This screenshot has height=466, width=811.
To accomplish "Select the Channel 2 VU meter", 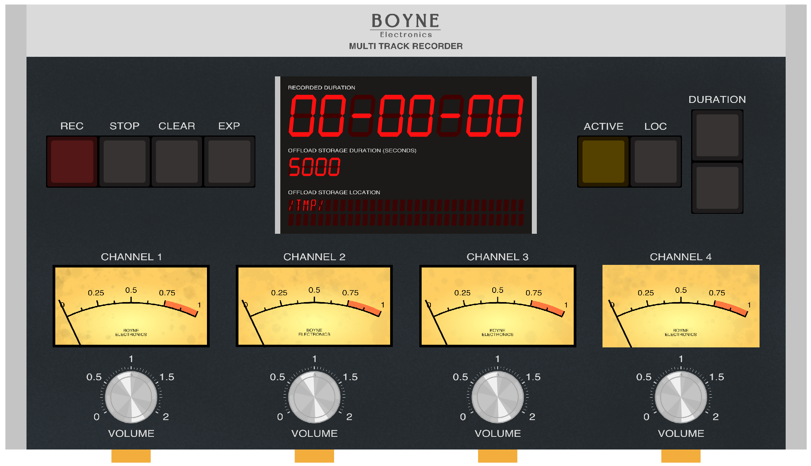I will [314, 306].
